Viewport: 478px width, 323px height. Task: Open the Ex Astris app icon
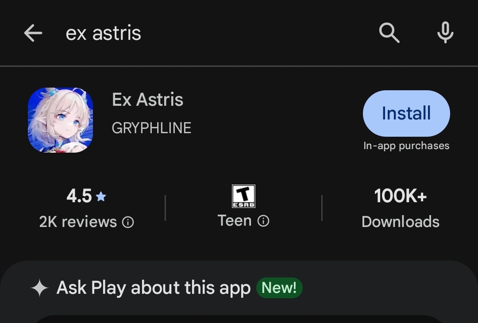pos(61,120)
